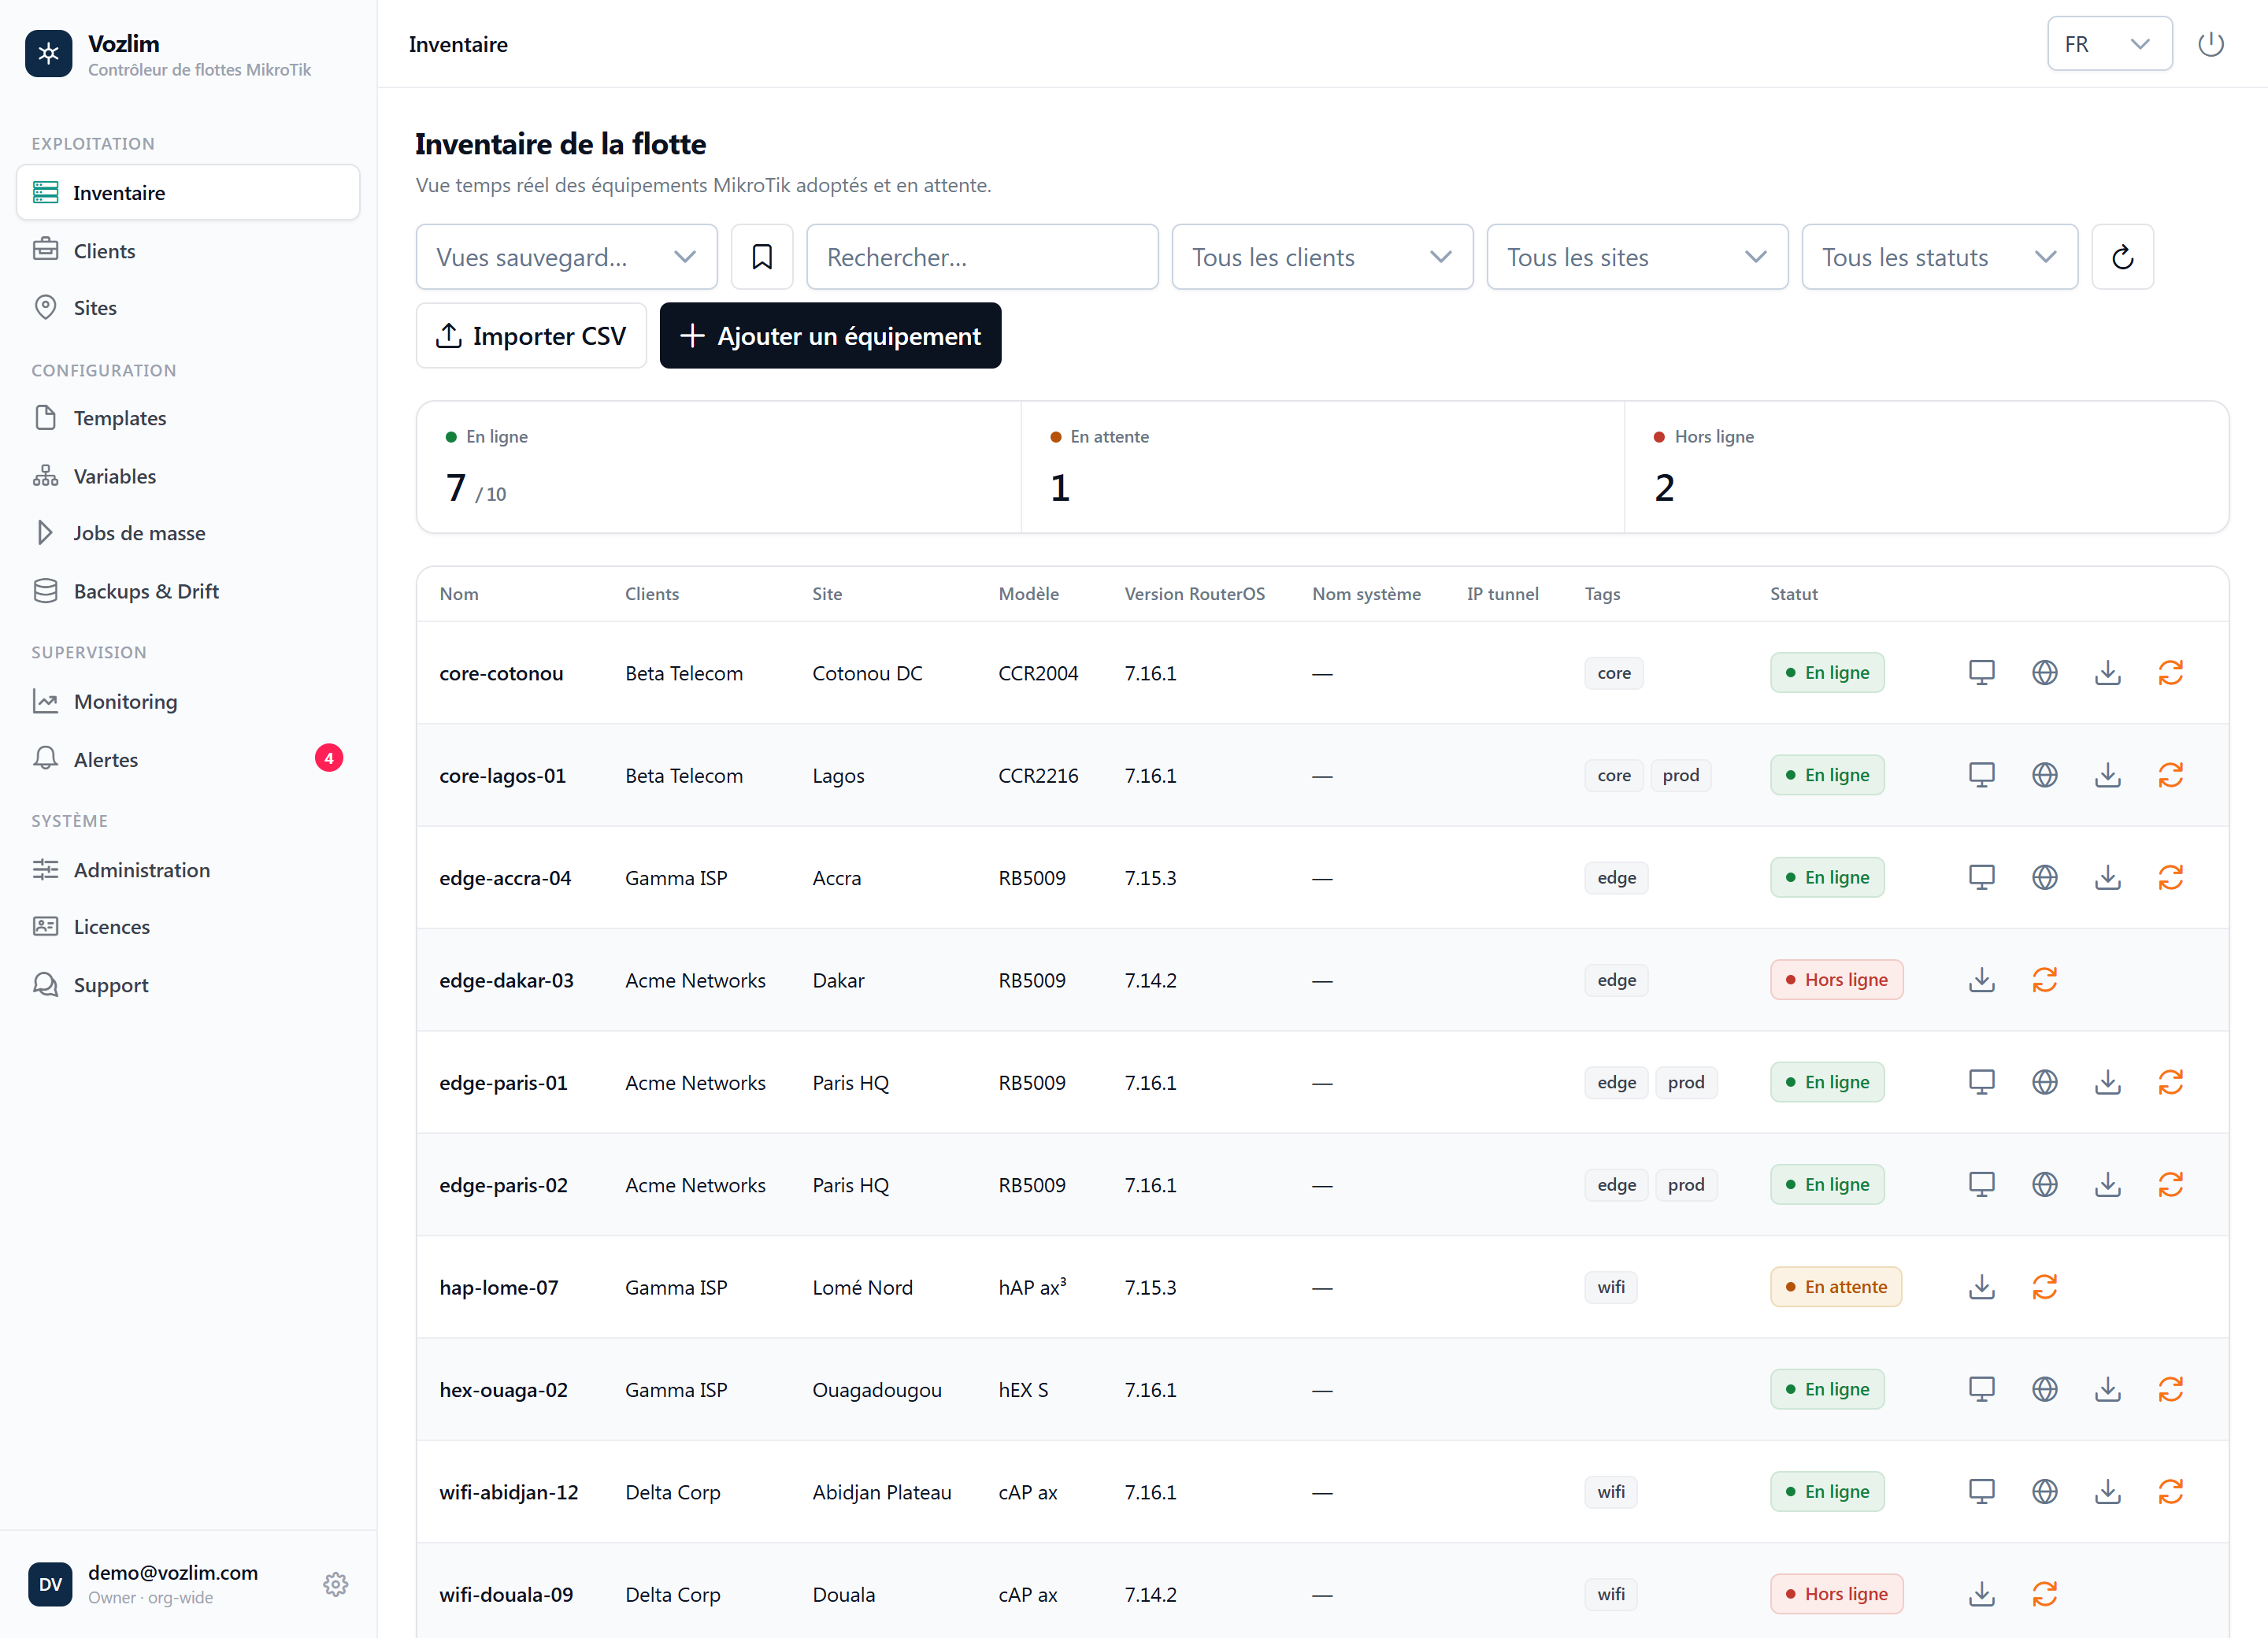The width and height of the screenshot is (2268, 1638).
Task: Open the saved views dropdown
Action: 566,257
